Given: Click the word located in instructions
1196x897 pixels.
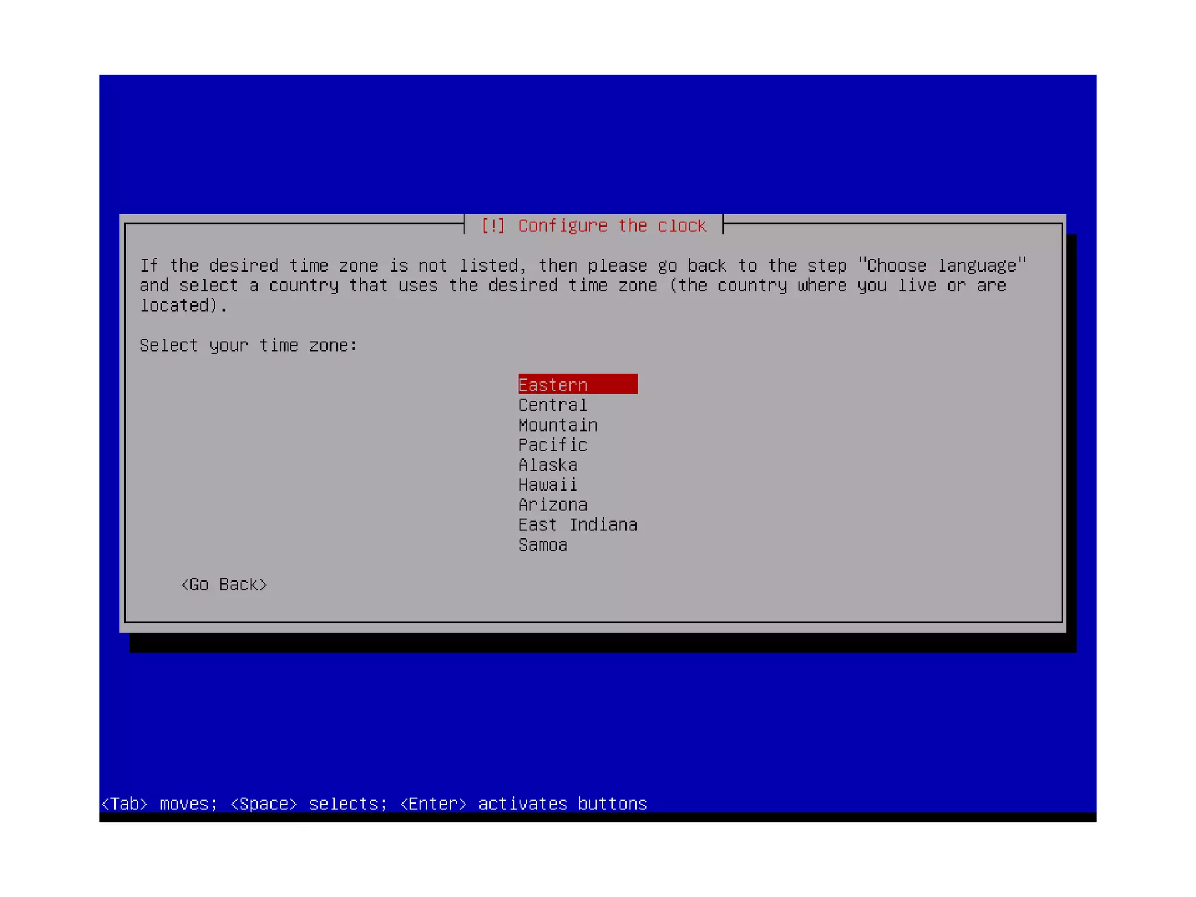Looking at the screenshot, I should point(174,305).
